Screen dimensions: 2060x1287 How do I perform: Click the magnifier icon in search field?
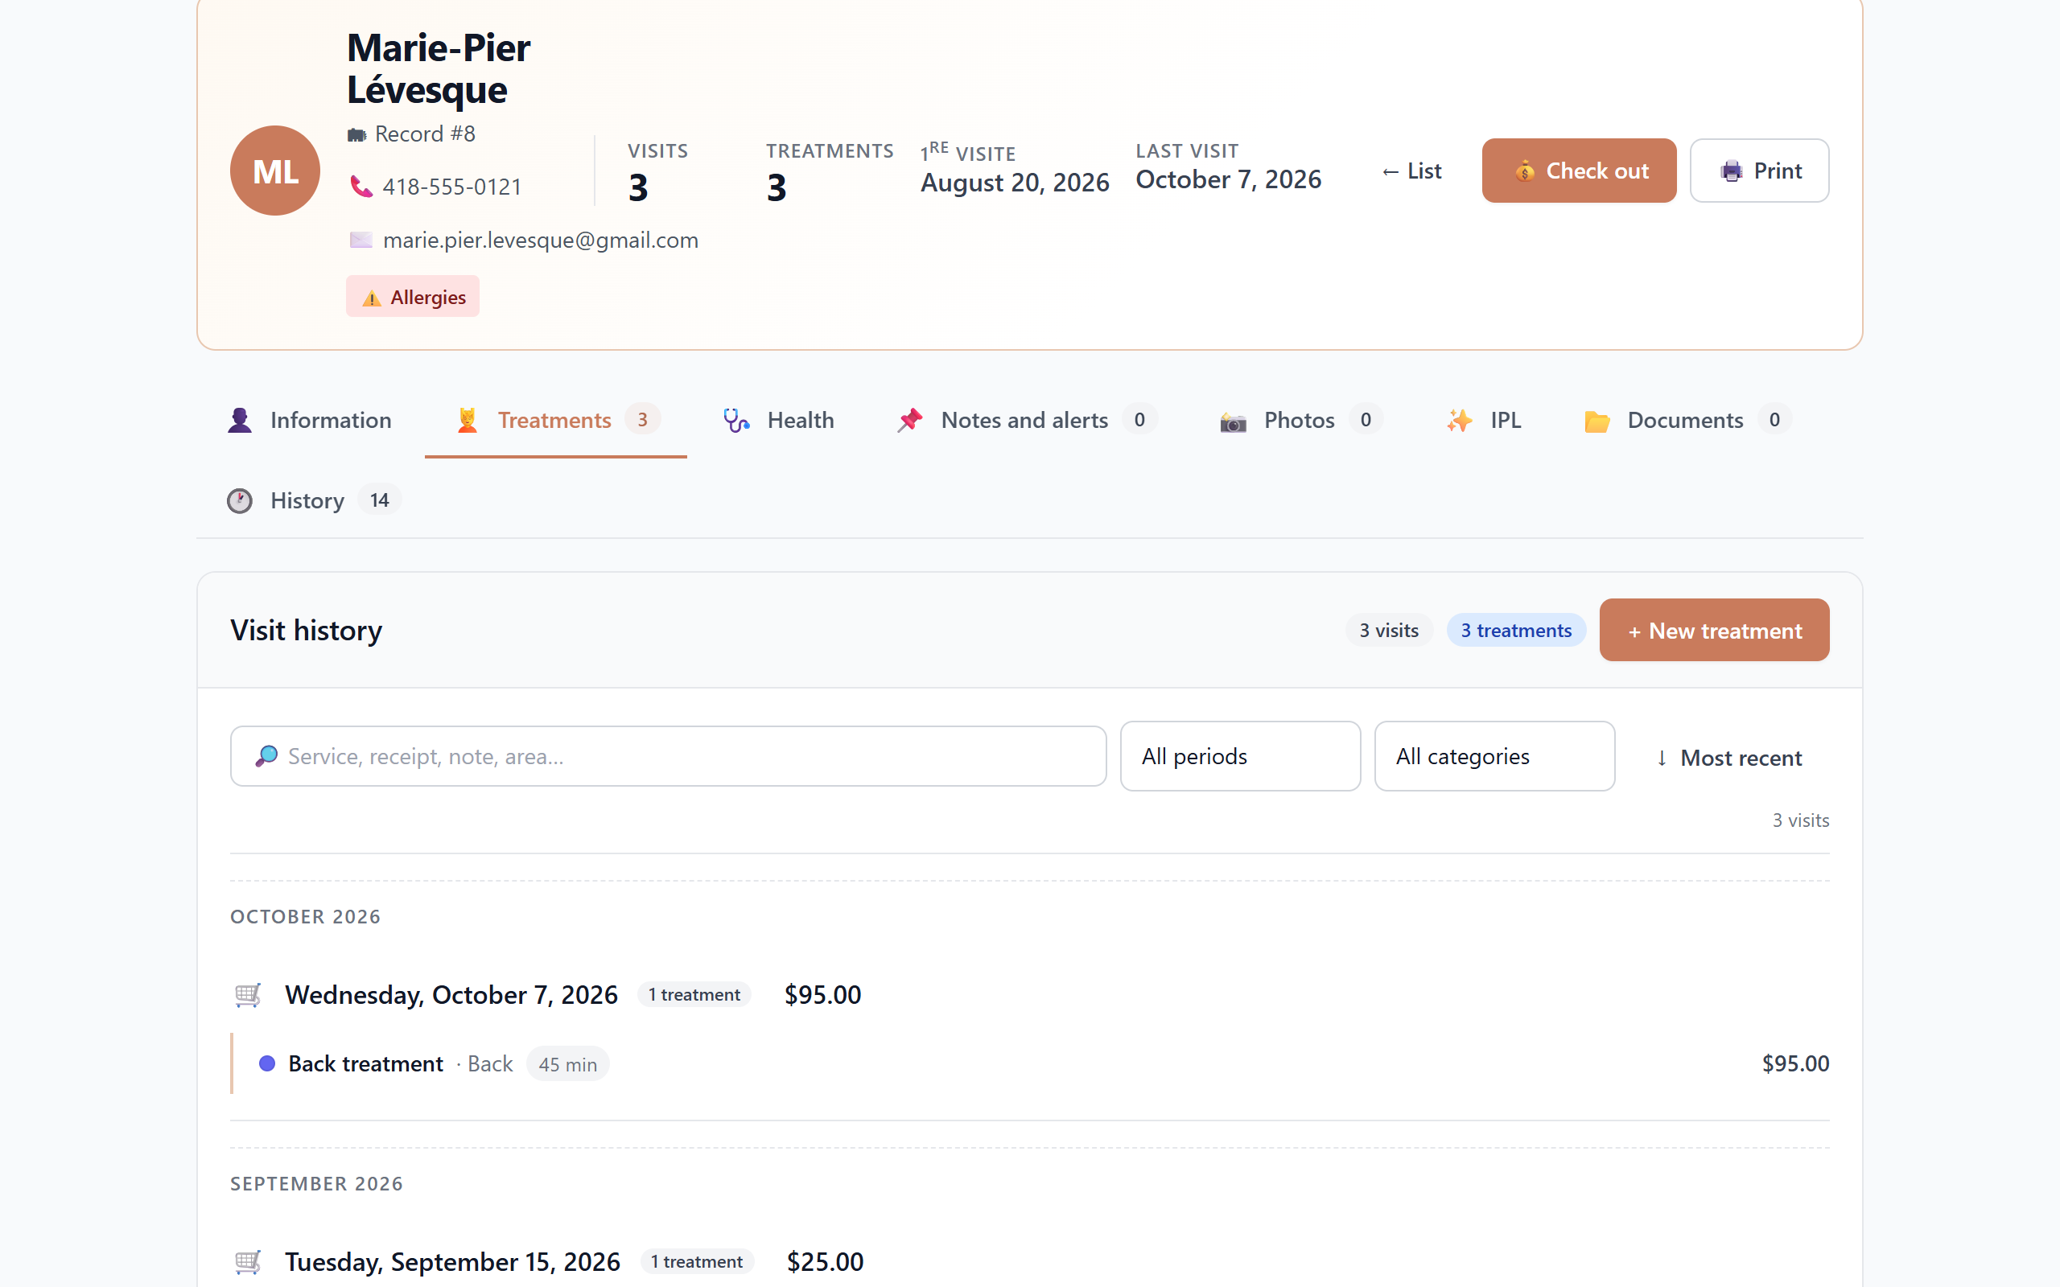266,756
